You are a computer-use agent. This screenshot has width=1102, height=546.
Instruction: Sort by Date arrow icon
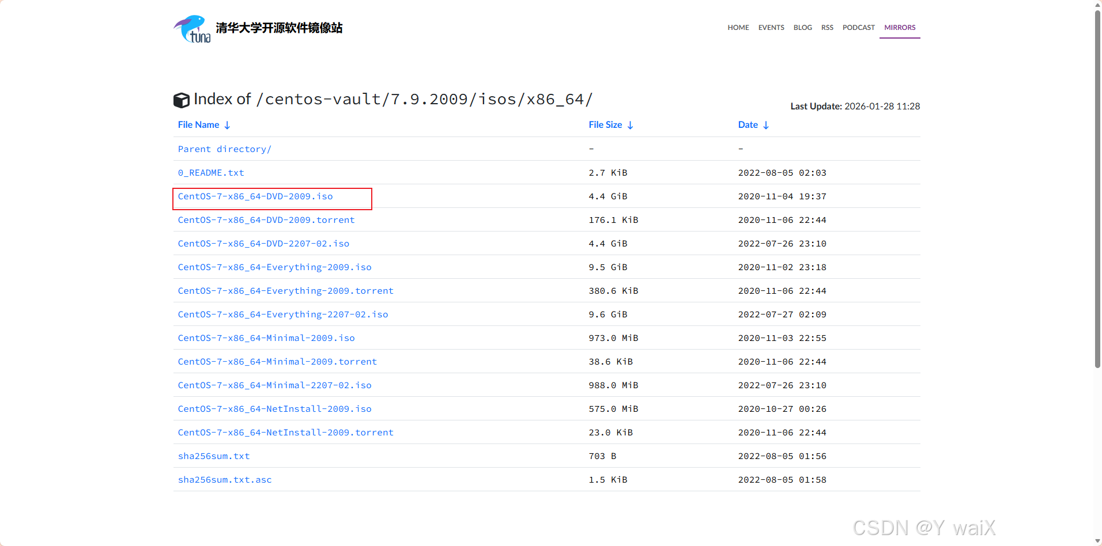coord(765,125)
